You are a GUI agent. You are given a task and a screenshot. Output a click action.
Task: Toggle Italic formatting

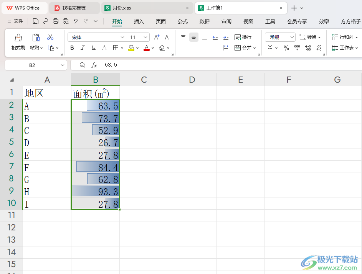point(83,48)
